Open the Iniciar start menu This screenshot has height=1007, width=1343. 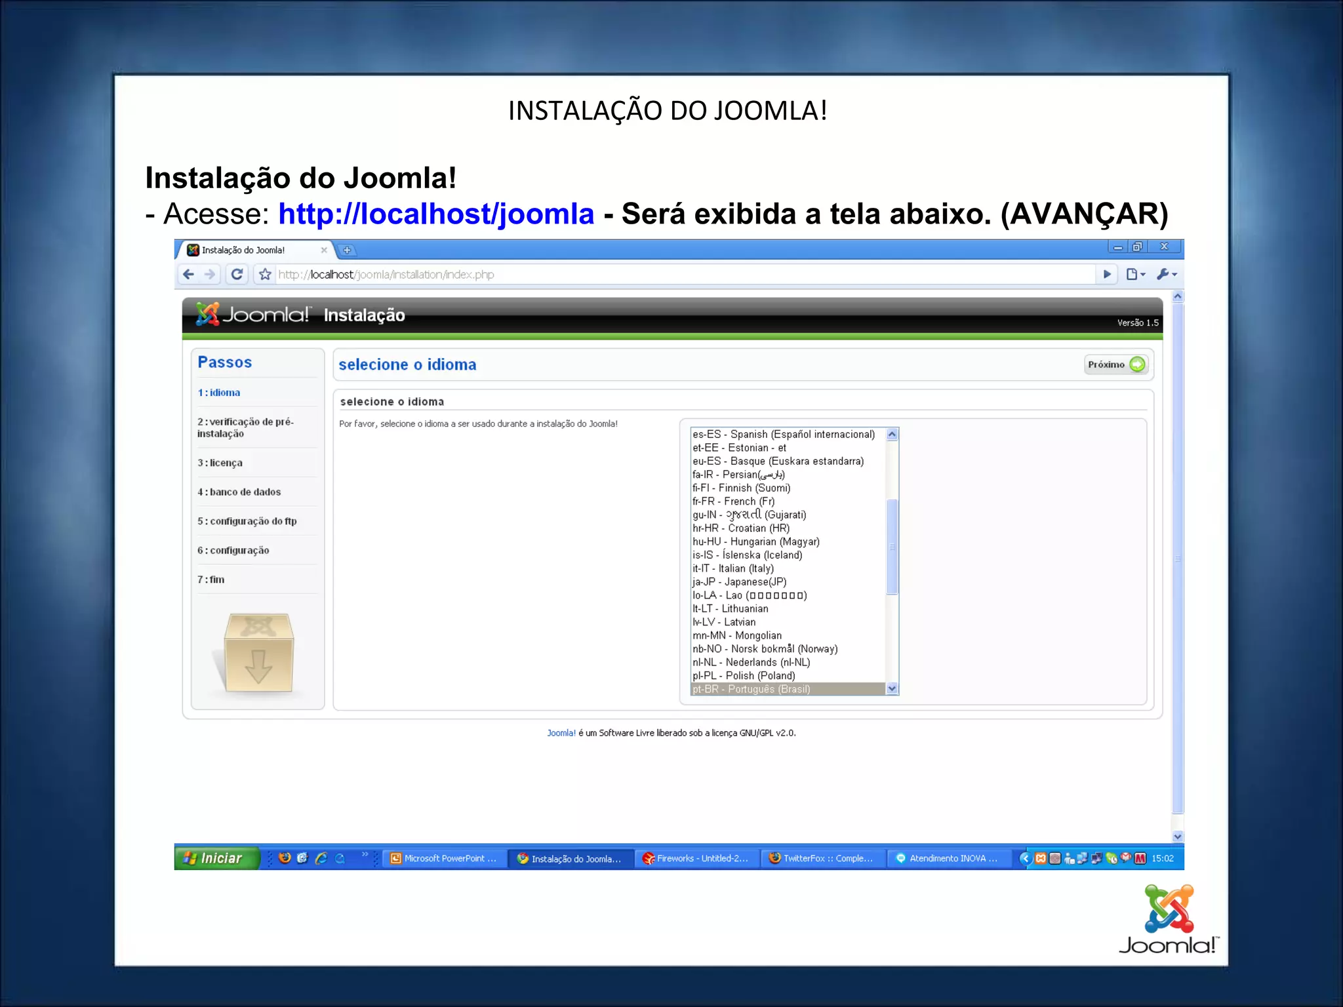pyautogui.click(x=217, y=858)
